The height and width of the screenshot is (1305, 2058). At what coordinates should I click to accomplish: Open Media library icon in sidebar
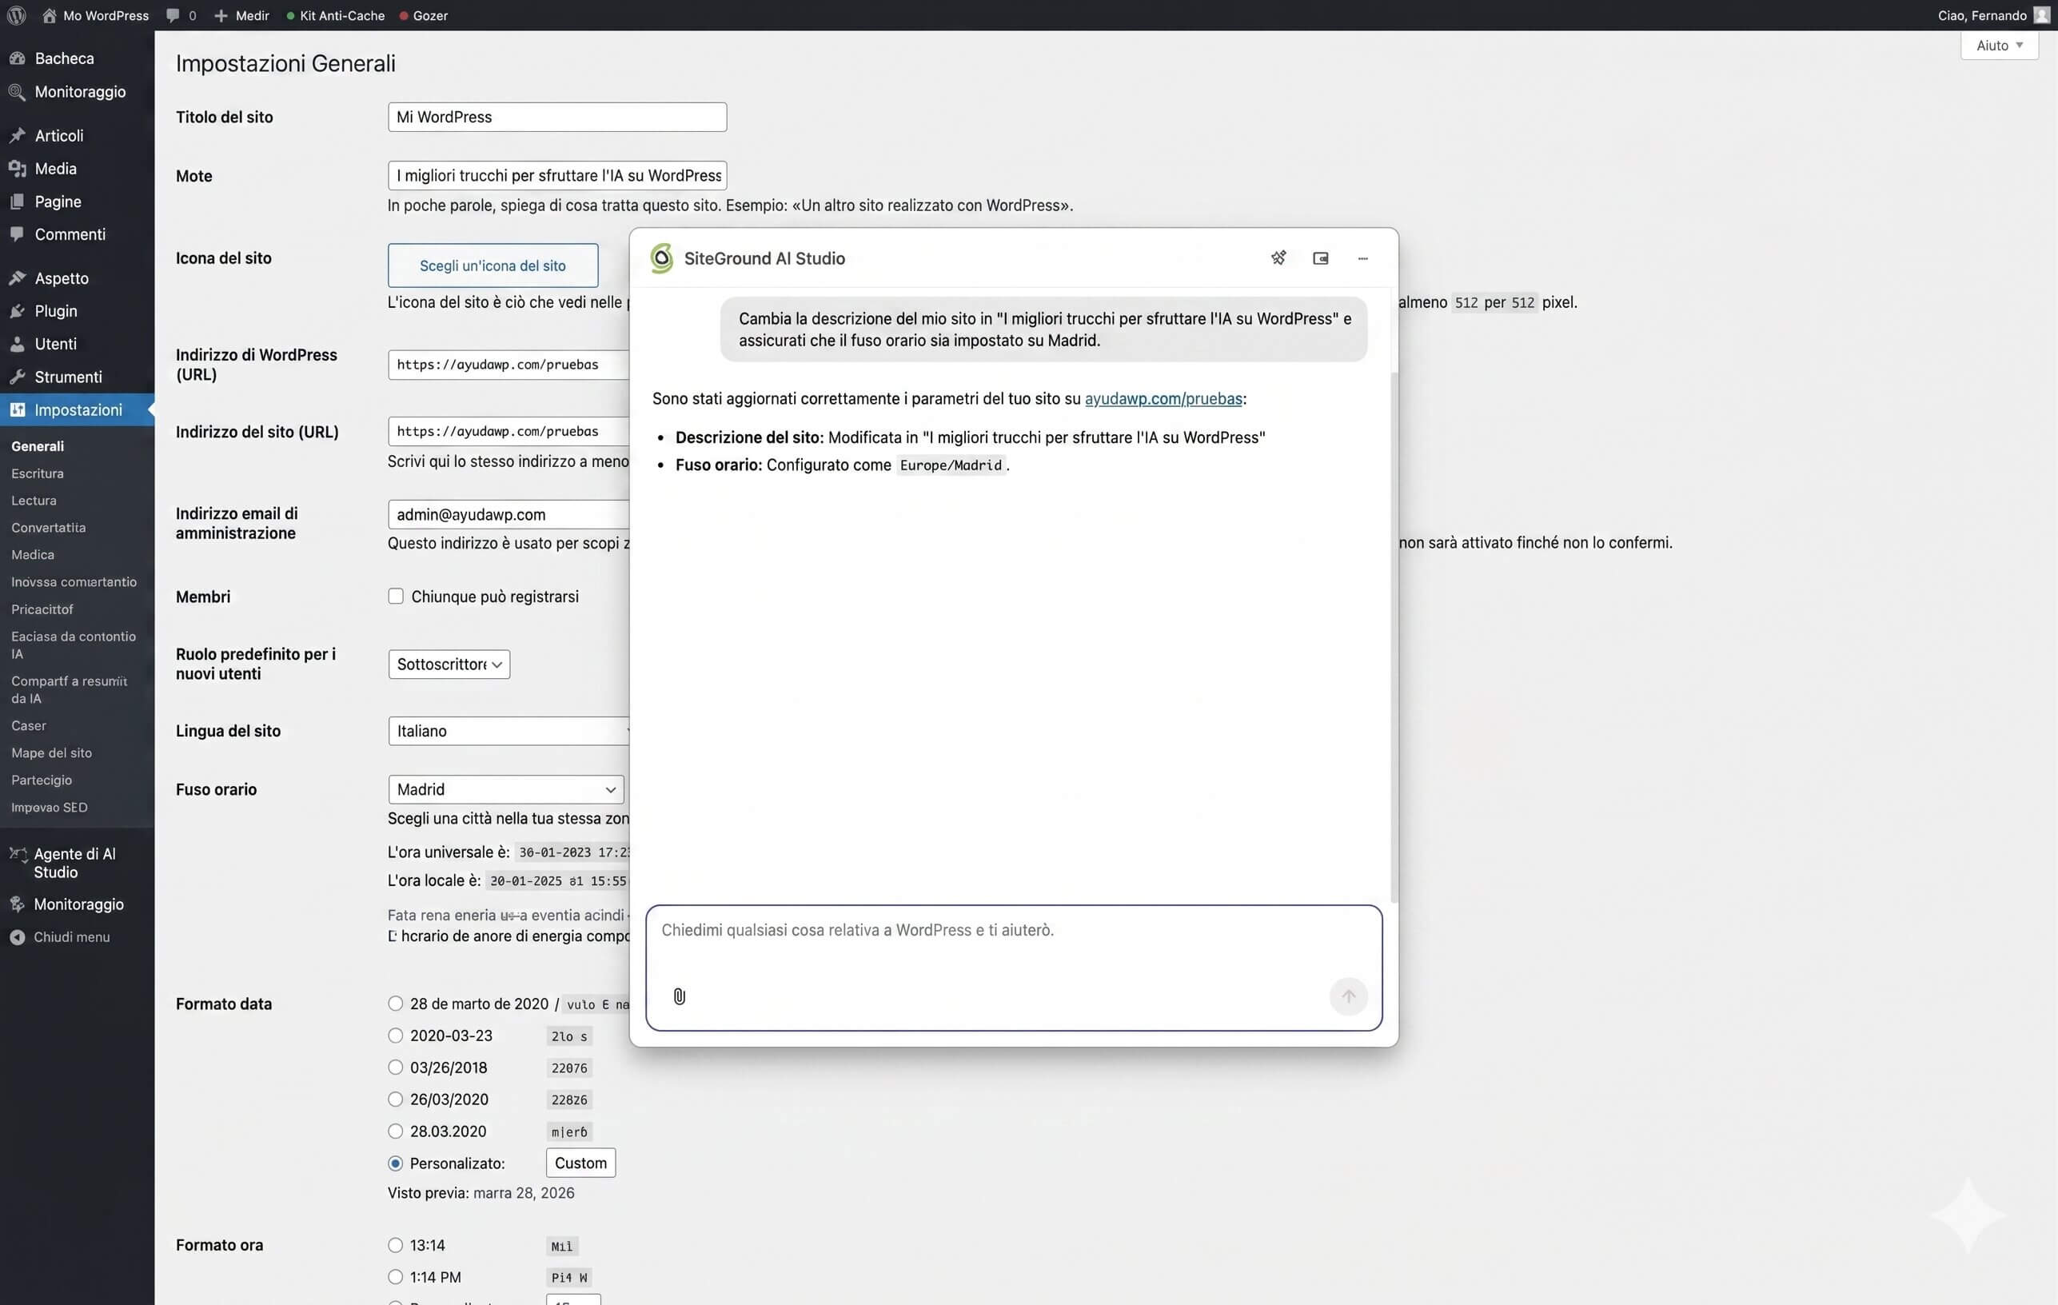(17, 169)
